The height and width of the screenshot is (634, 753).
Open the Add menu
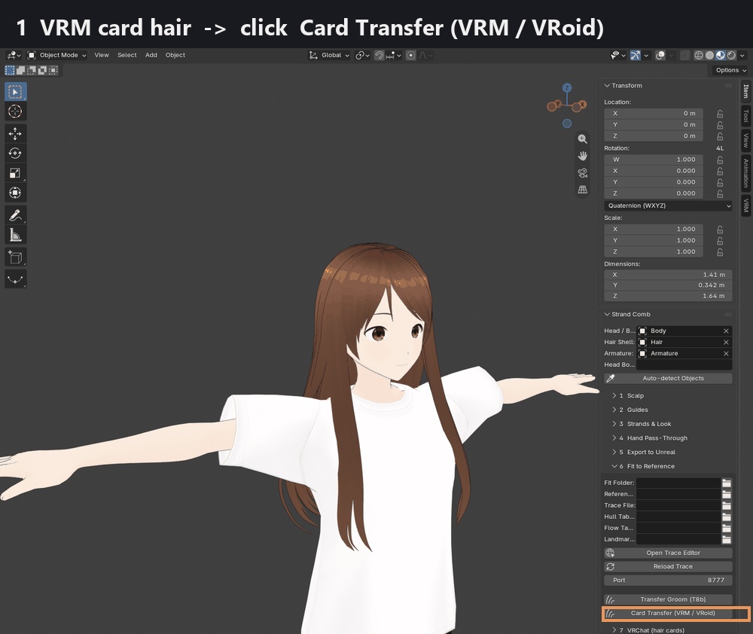point(151,55)
